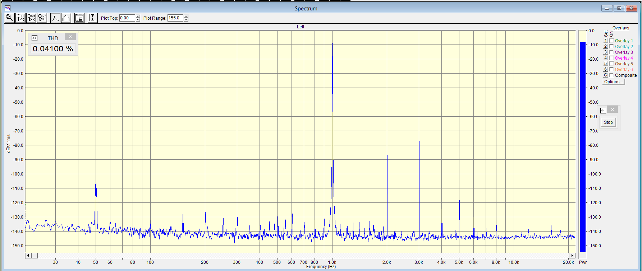Screen dimensions: 642x271
Task: Enable the Overlay 3 checkbox
Action: pos(611,52)
